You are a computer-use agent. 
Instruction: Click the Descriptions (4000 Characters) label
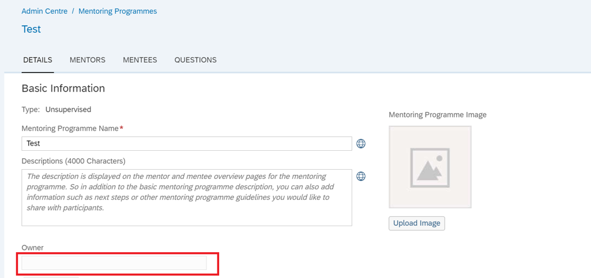coord(73,161)
